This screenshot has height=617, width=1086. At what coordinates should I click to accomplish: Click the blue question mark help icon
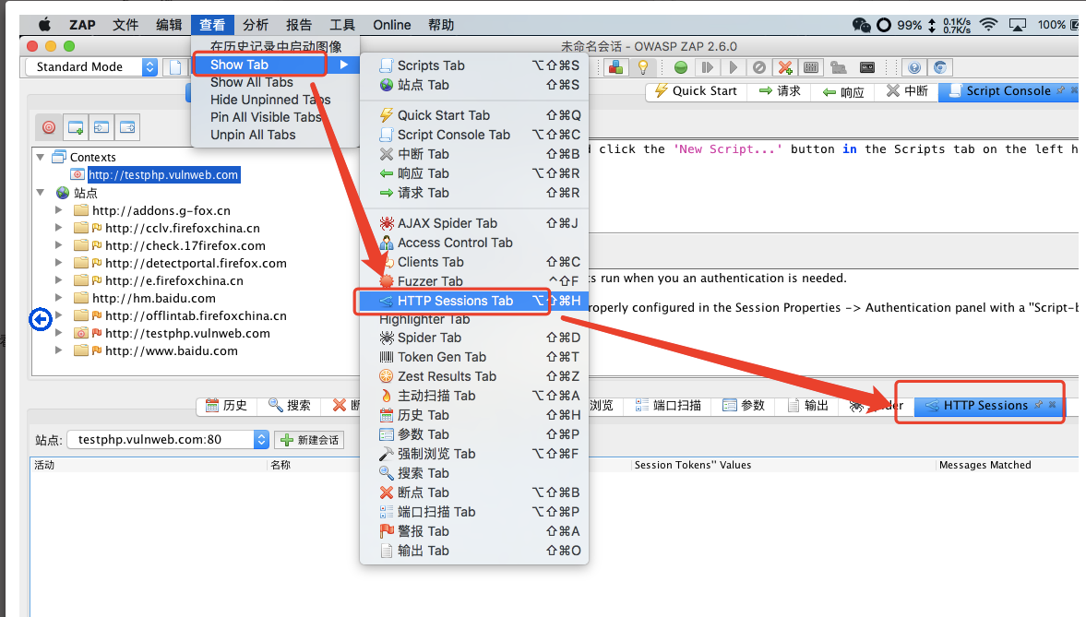914,67
